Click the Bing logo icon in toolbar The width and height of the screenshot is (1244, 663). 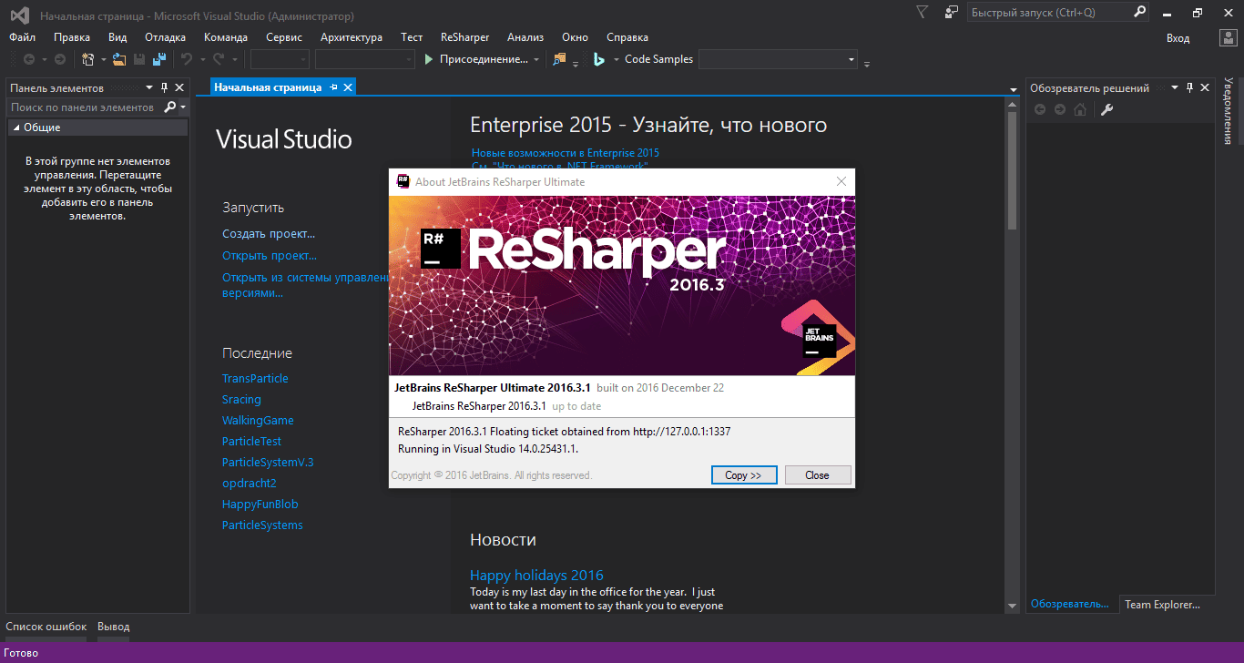tap(600, 59)
